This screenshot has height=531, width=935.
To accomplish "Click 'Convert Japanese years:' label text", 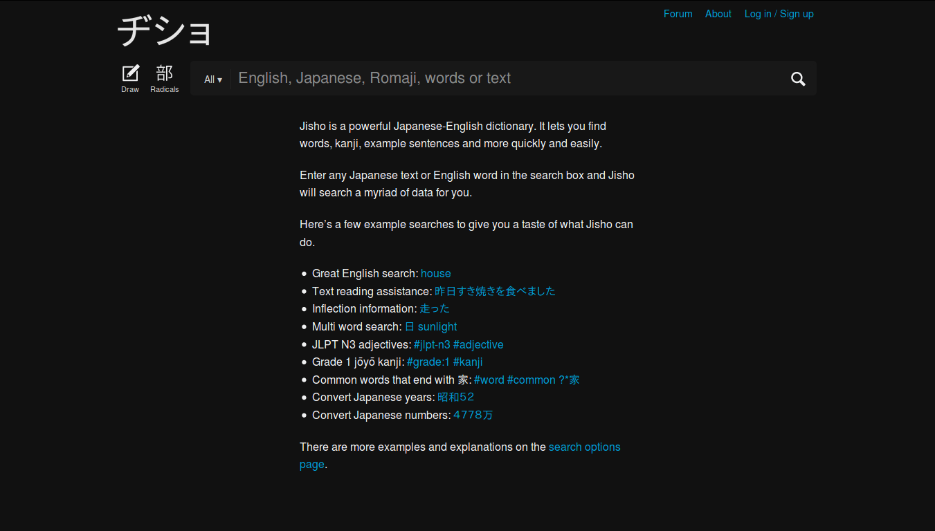I will [374, 397].
